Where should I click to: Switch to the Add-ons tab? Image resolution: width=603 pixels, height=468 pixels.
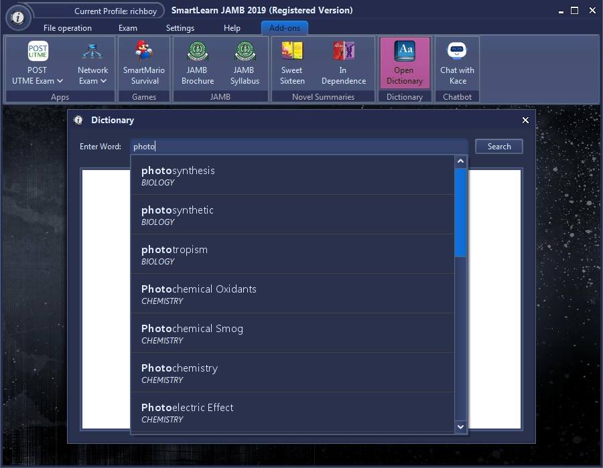tap(285, 28)
